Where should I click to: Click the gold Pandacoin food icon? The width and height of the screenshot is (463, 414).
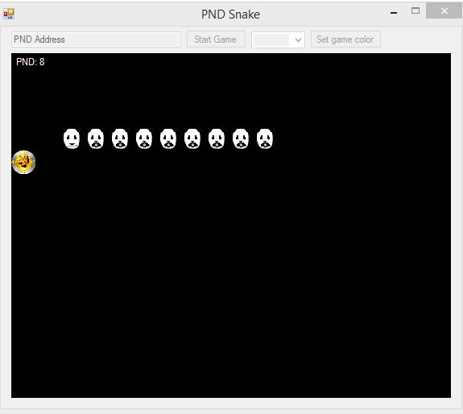[x=23, y=162]
